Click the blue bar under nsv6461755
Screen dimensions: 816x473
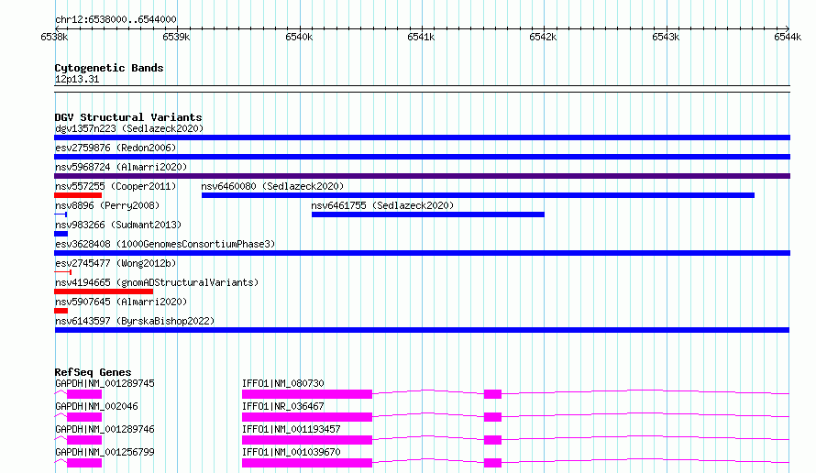pyautogui.click(x=428, y=214)
